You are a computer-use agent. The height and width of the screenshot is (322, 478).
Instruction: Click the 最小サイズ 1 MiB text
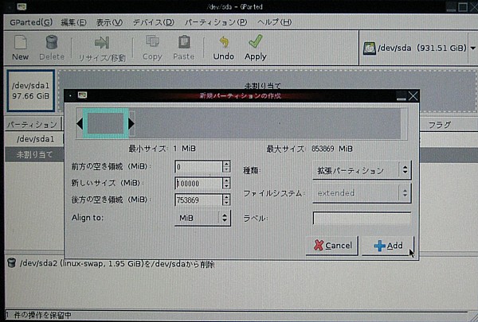tap(163, 149)
